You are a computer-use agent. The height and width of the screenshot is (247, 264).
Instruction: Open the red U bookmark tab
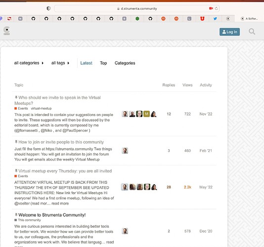click(x=202, y=18)
